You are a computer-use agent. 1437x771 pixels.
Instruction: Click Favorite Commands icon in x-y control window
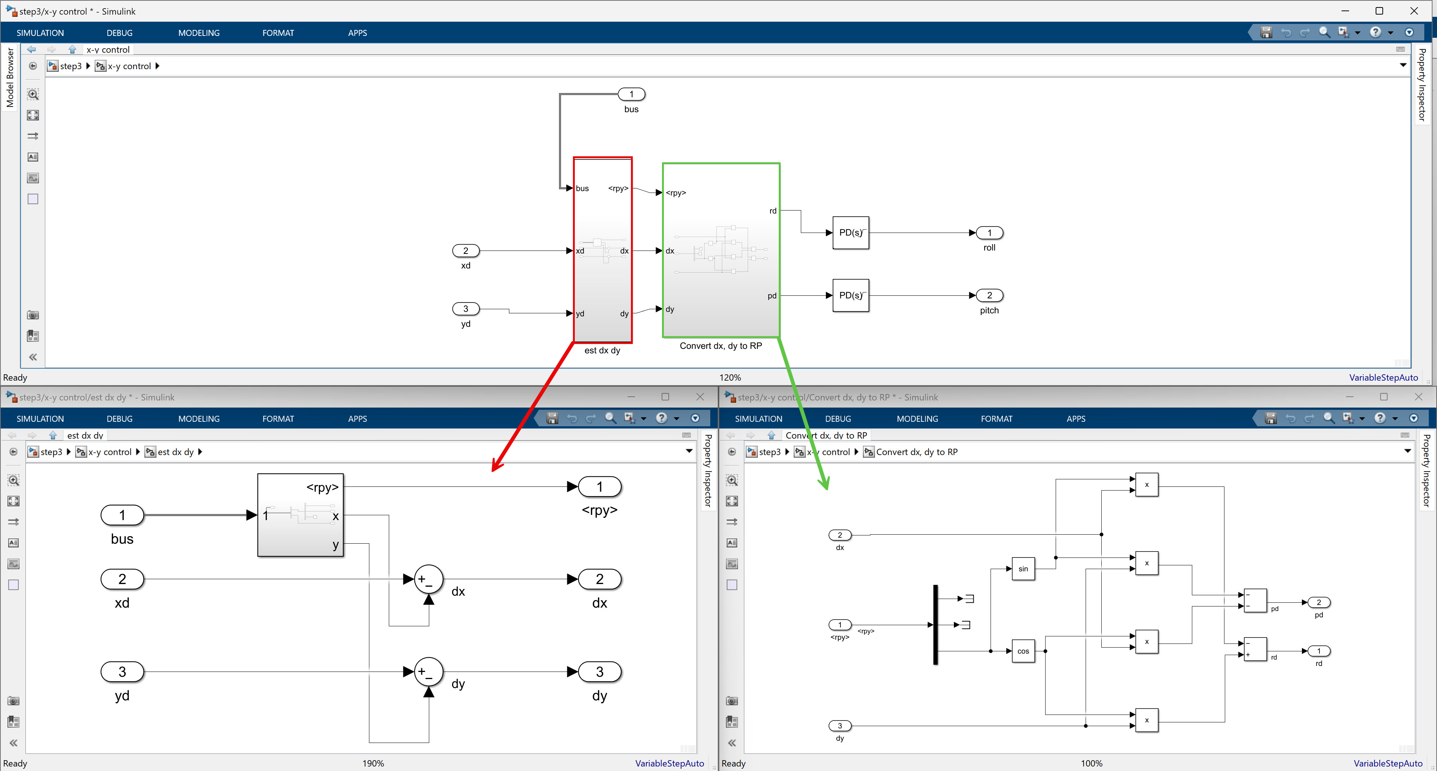coord(1343,32)
